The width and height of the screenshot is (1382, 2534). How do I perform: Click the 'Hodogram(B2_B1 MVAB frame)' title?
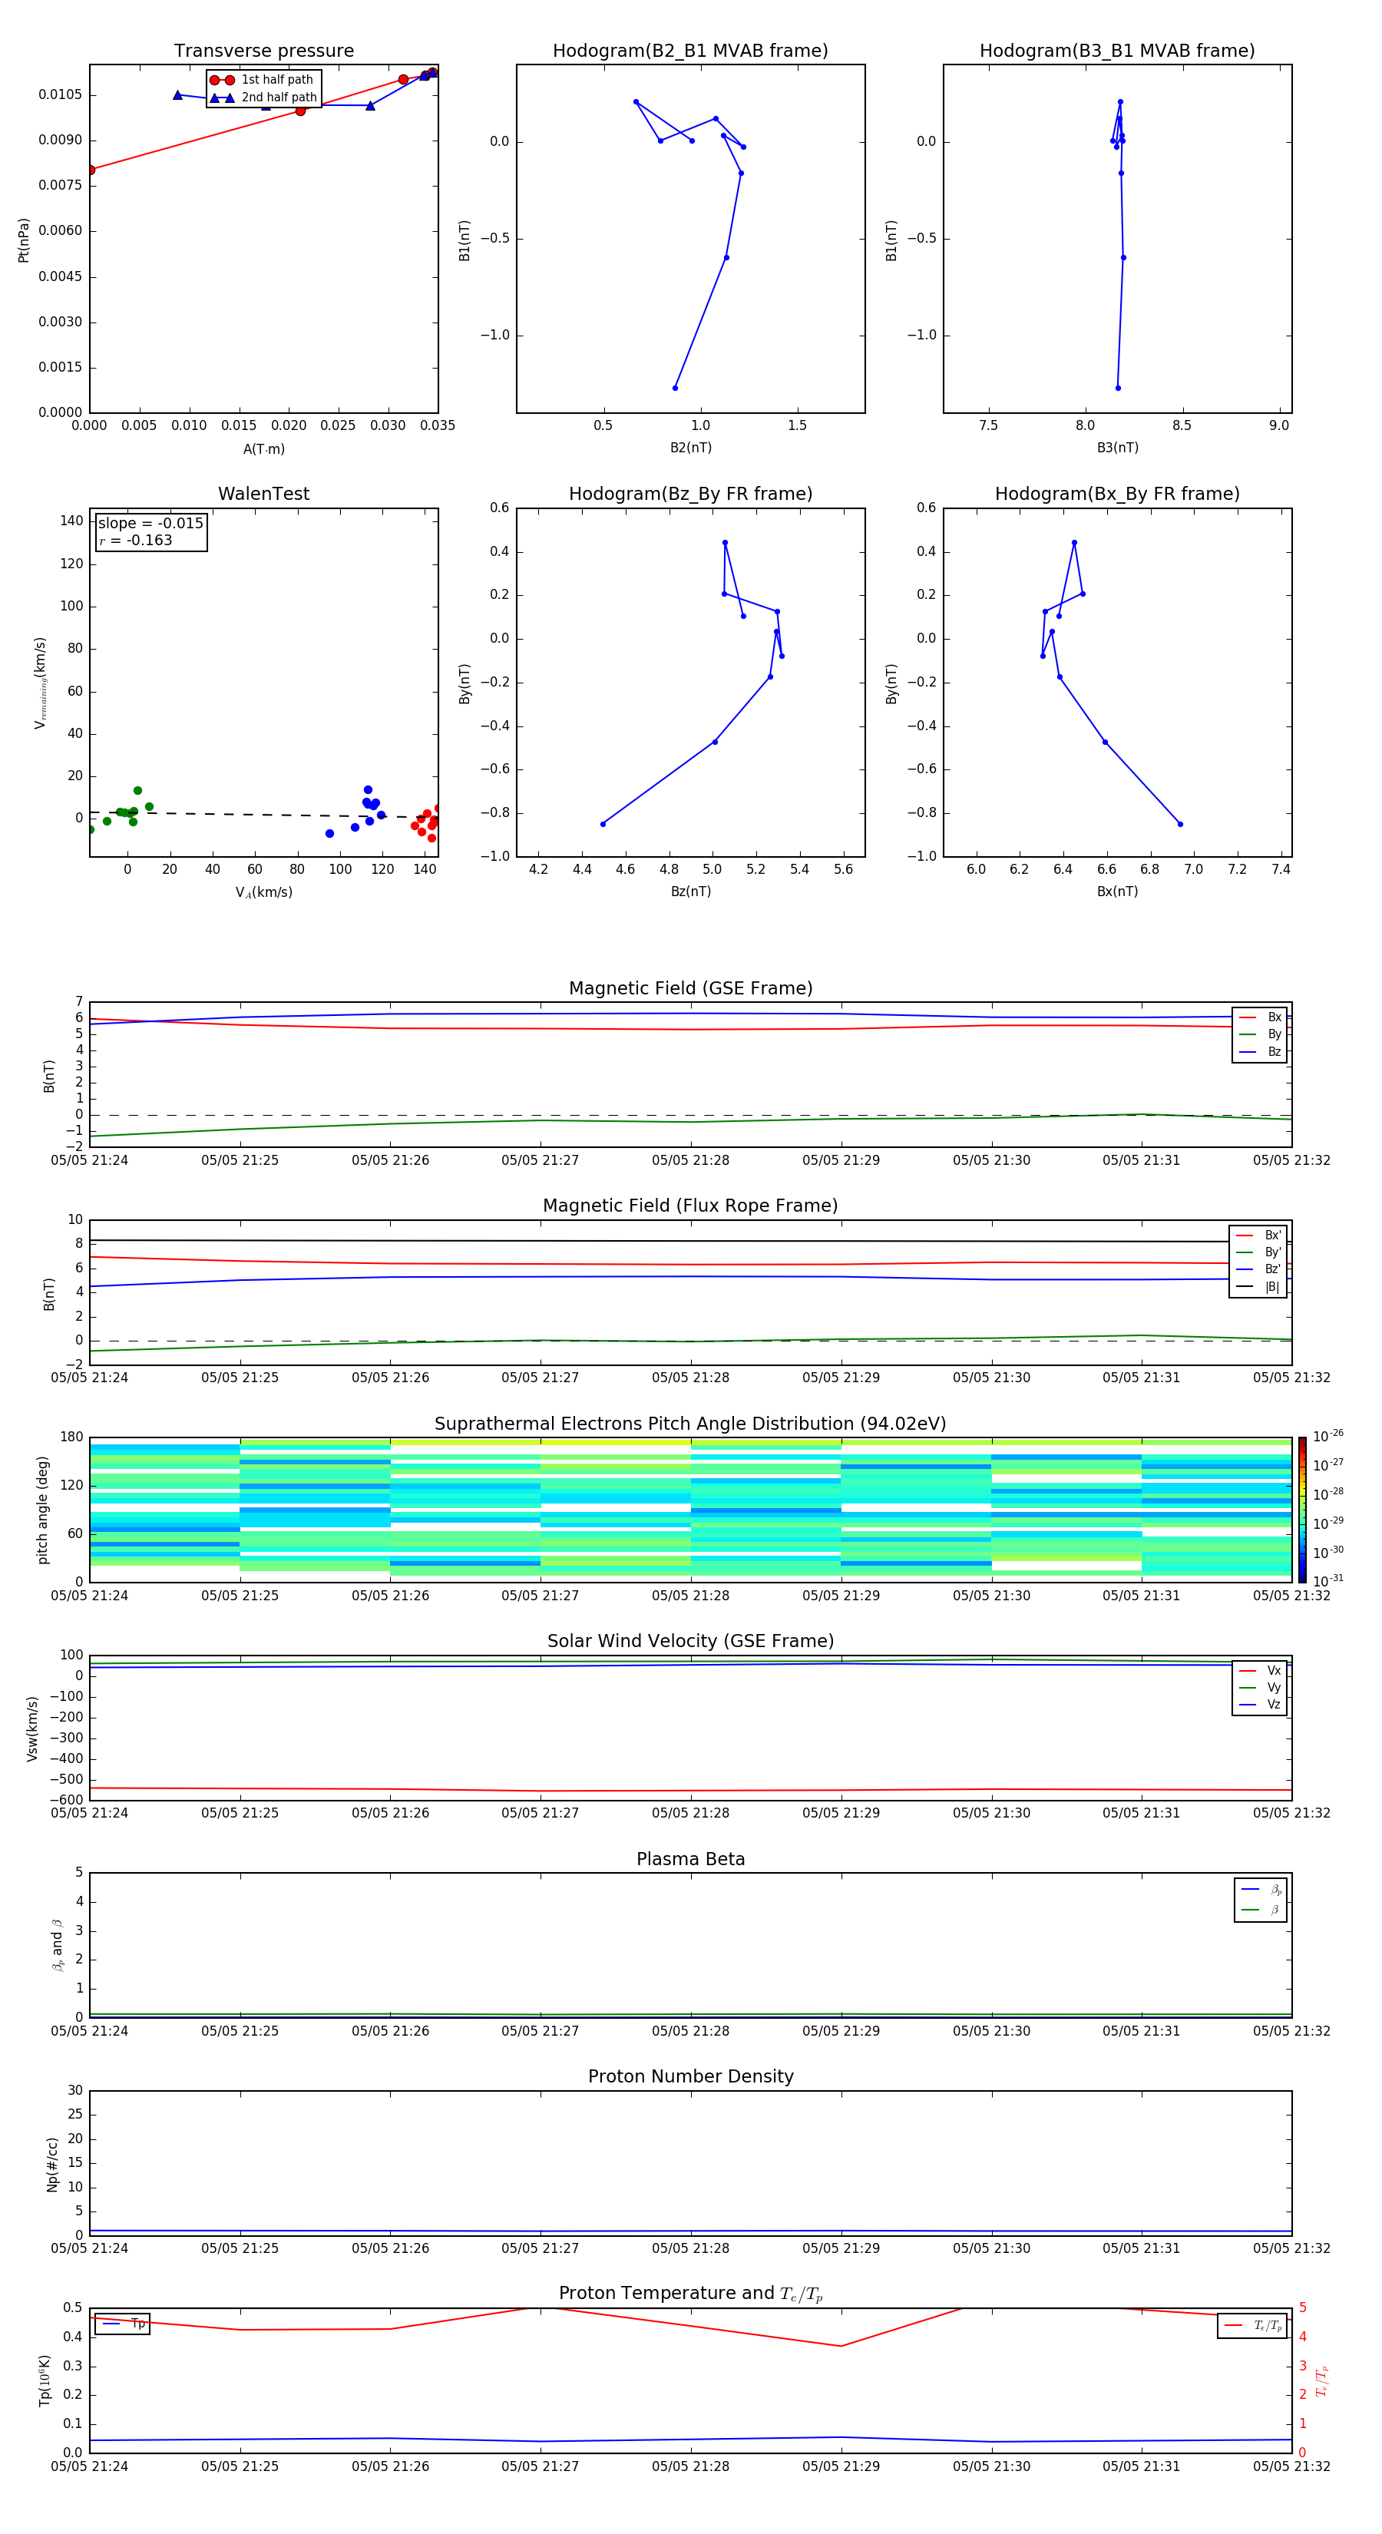(690, 51)
